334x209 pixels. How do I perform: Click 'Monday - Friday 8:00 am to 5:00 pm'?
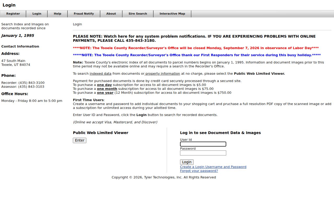pos(32,101)
